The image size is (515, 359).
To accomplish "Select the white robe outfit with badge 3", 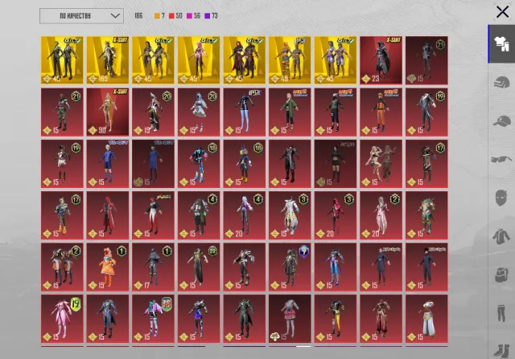I will (290, 215).
